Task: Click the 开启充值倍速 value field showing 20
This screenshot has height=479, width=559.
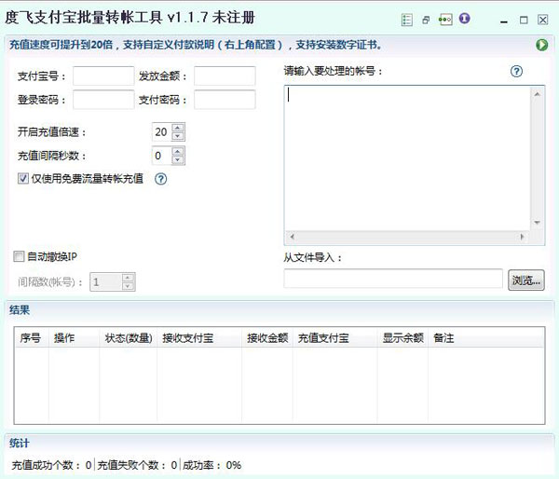Action: 162,132
